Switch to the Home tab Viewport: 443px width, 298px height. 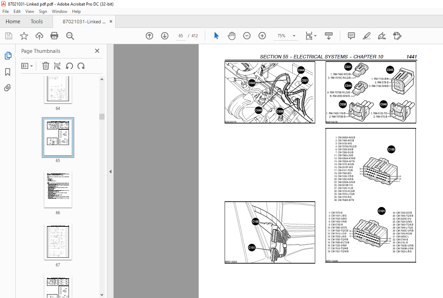(x=13, y=22)
